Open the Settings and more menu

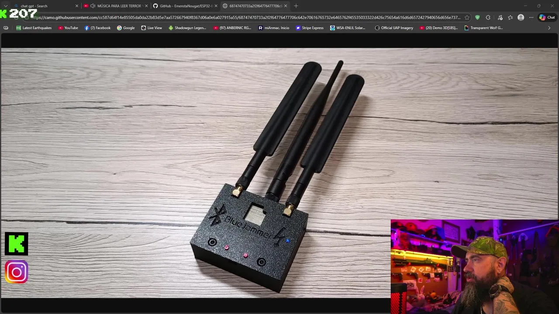pyautogui.click(x=531, y=17)
